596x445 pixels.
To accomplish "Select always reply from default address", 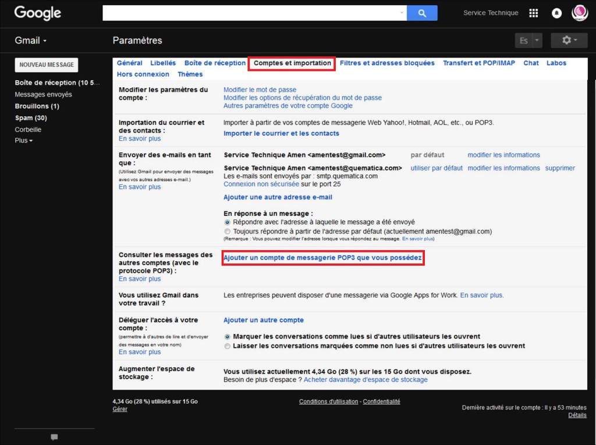I will coord(228,232).
